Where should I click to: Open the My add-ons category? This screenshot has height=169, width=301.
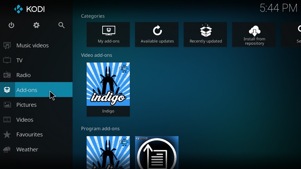click(108, 35)
